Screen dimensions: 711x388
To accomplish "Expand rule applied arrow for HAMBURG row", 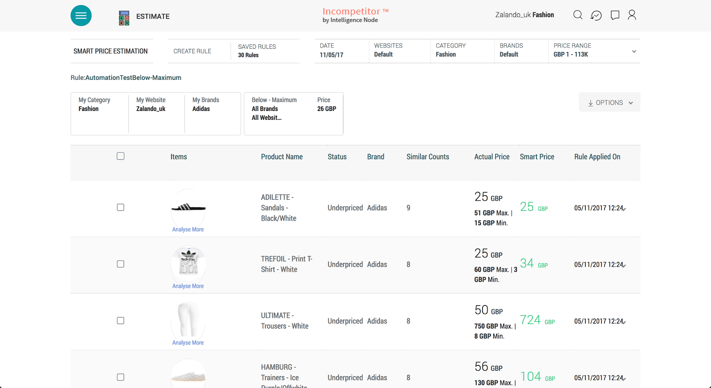I will point(624,379).
